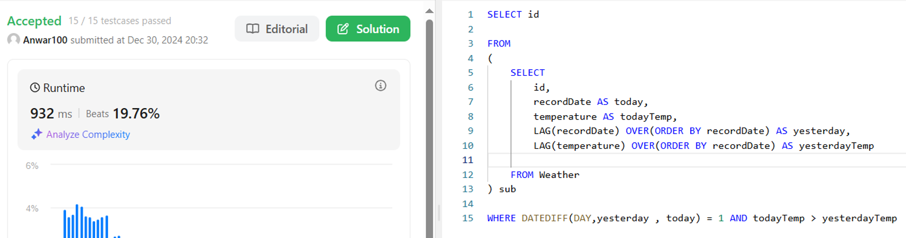Open Analyze Complexity link

tap(88, 134)
